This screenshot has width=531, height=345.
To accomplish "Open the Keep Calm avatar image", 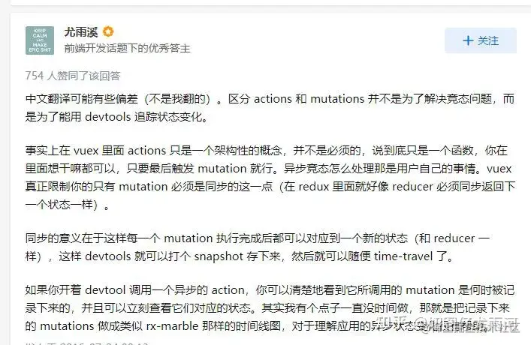I will point(40,40).
